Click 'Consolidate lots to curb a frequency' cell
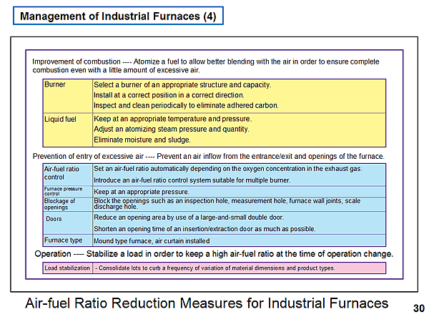Image resolution: width=429 pixels, height=322 pixels. pyautogui.click(x=215, y=268)
